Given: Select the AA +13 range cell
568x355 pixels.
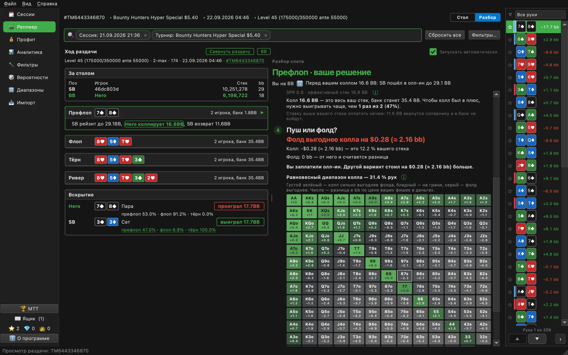Looking at the screenshot, I should pos(293,200).
